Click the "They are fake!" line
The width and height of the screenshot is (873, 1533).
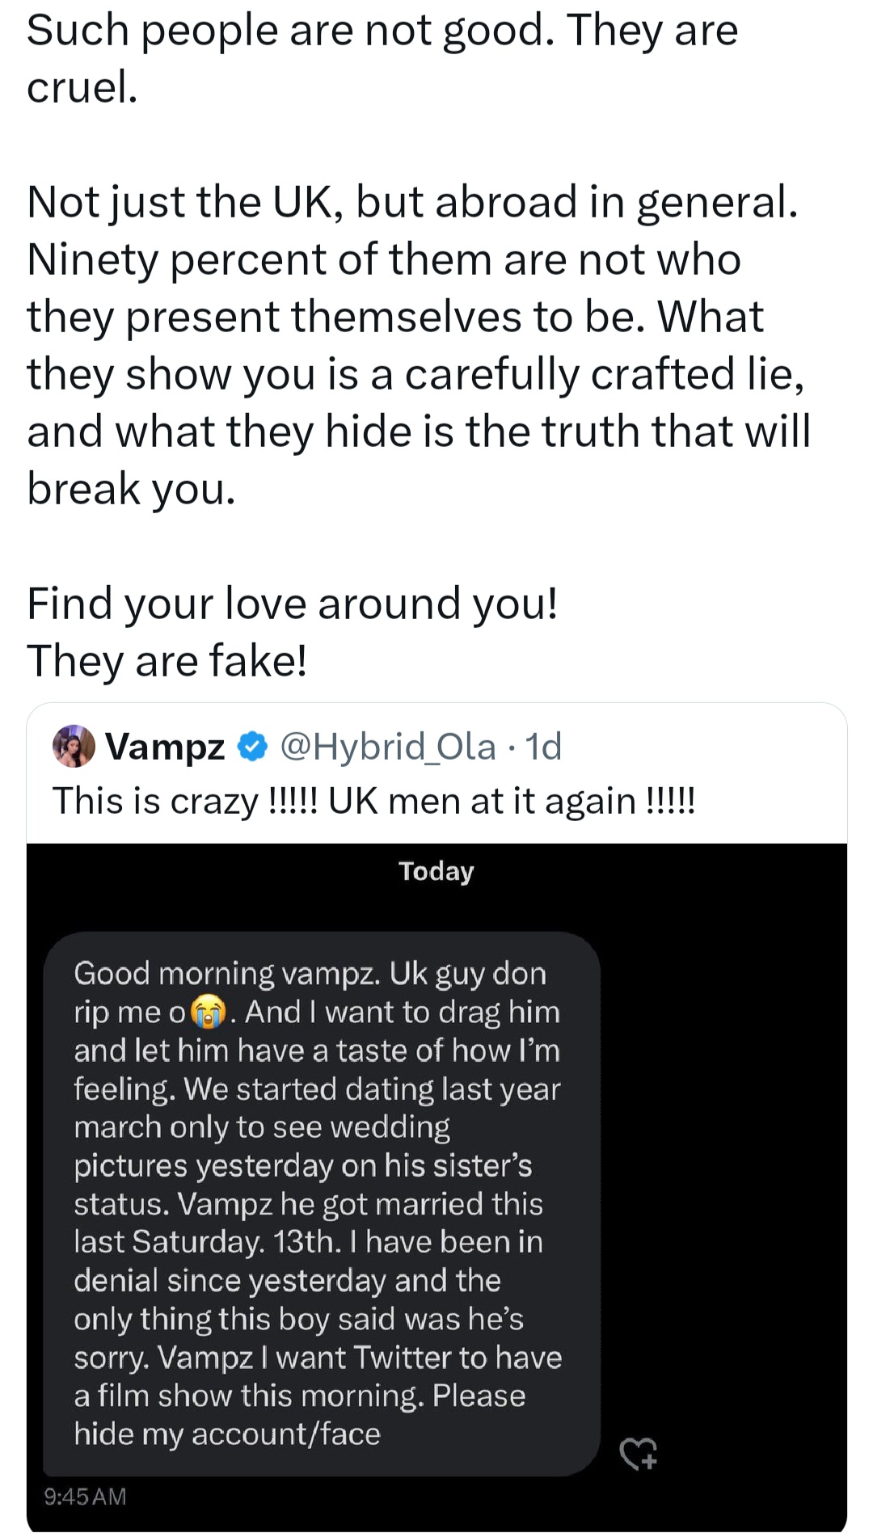(x=167, y=661)
